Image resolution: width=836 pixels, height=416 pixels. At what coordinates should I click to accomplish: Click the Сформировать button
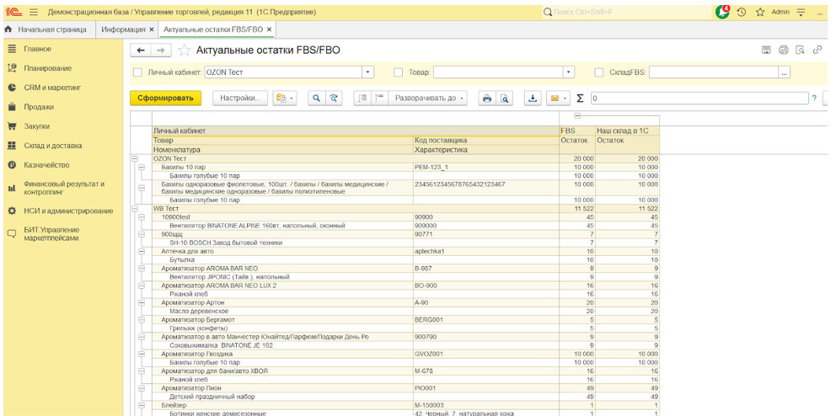165,99
